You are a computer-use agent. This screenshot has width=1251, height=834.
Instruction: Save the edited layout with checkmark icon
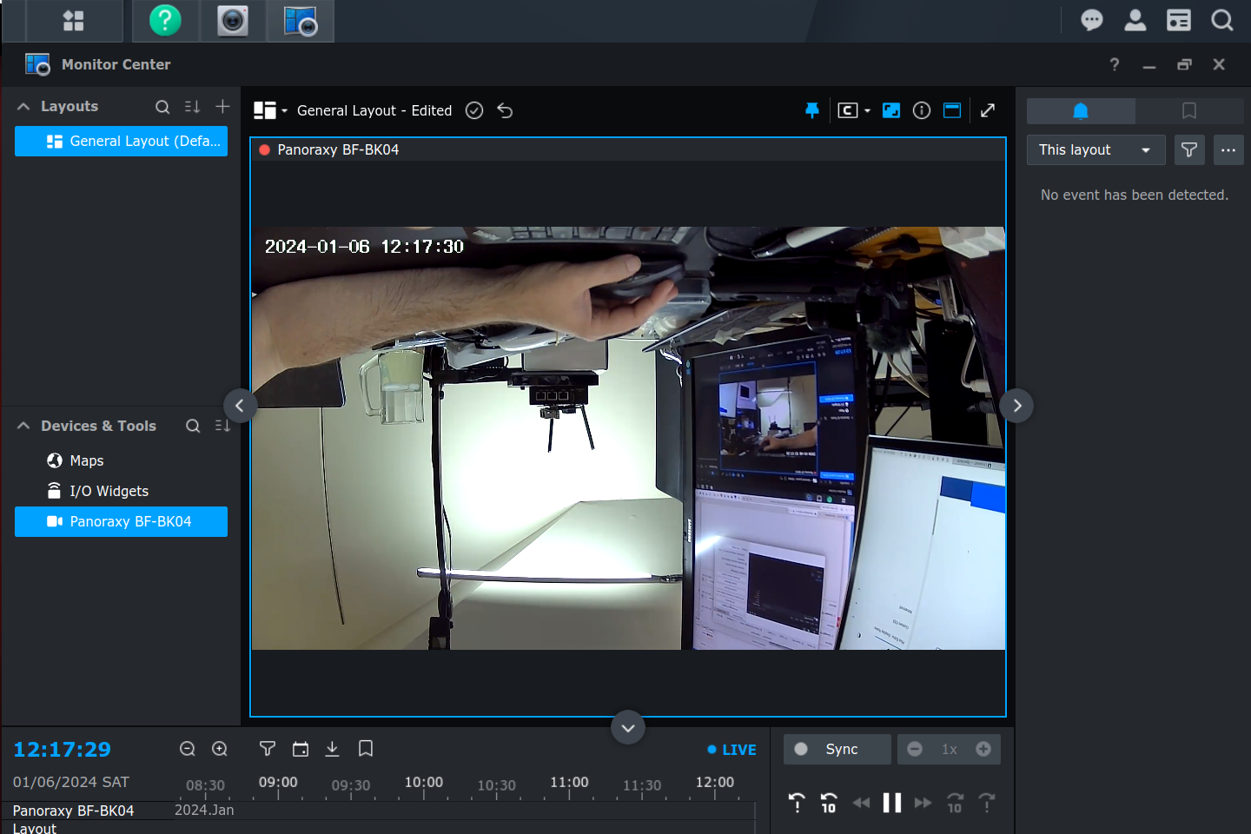(x=474, y=110)
